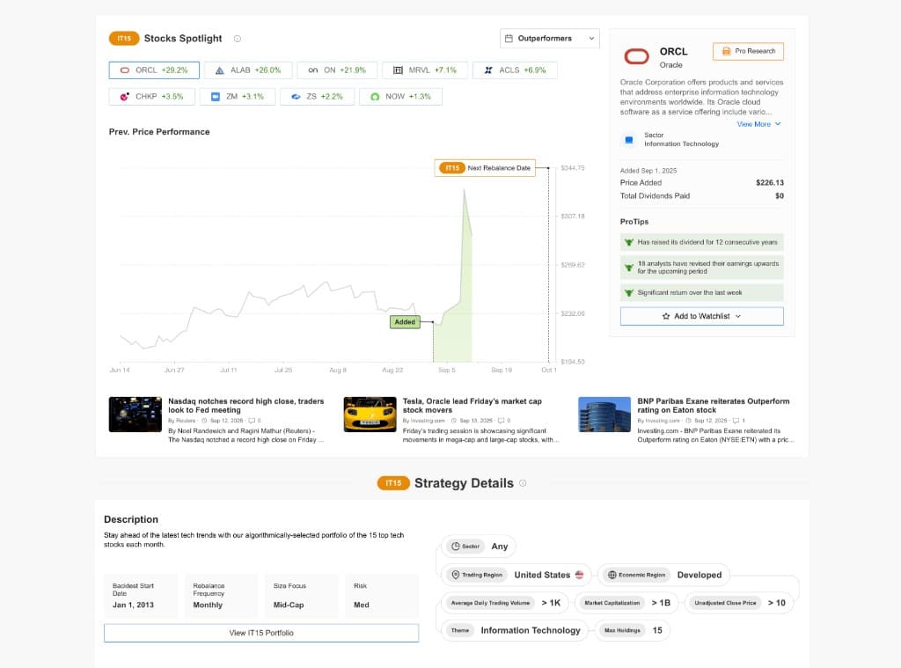The image size is (901, 668).
Task: Select the CHKP +3.5% stock tab
Action: point(151,97)
